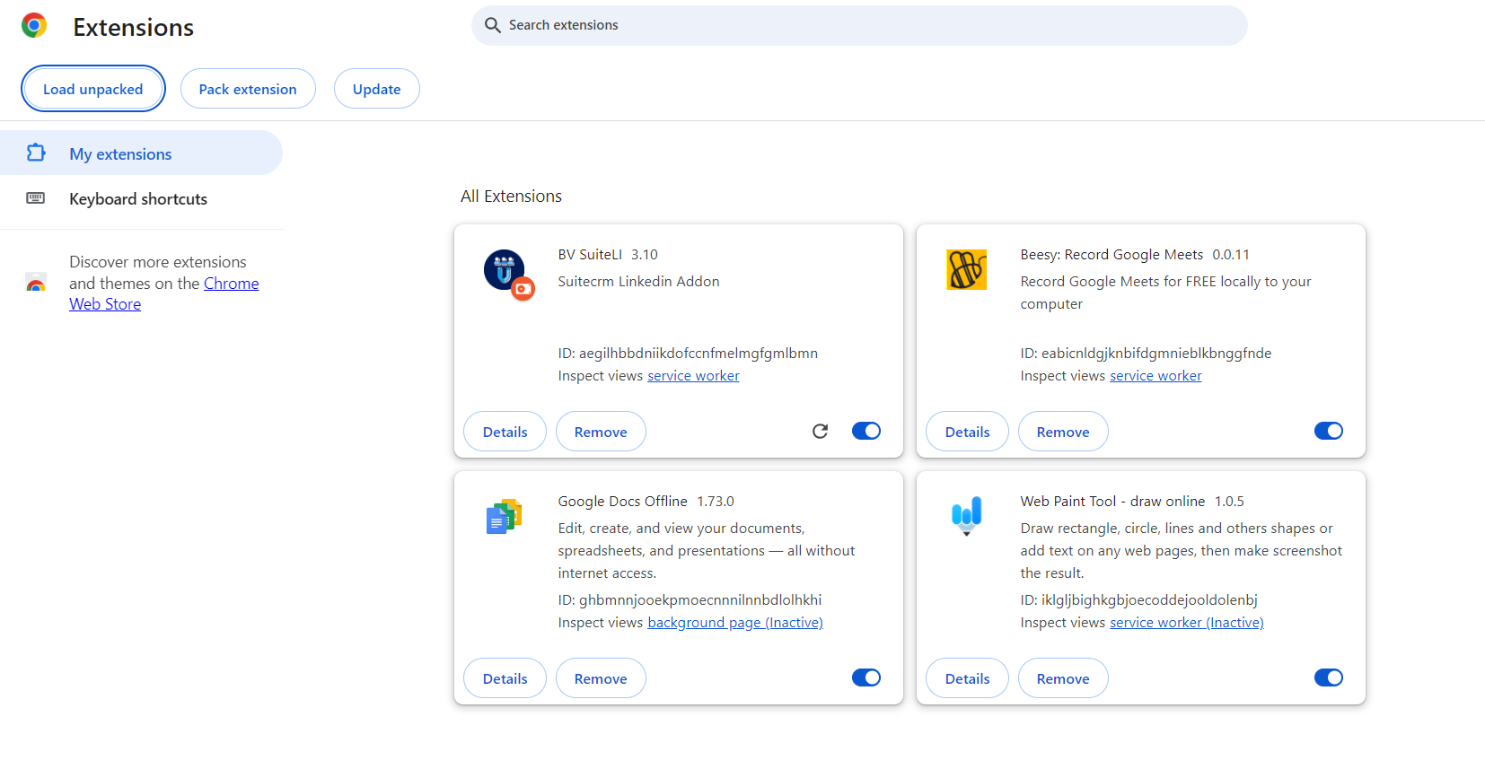Remove the Beesy extension
Screen dimensions: 1485x778
click(x=1063, y=432)
